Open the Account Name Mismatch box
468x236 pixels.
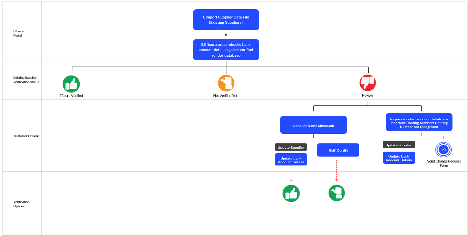(313, 125)
